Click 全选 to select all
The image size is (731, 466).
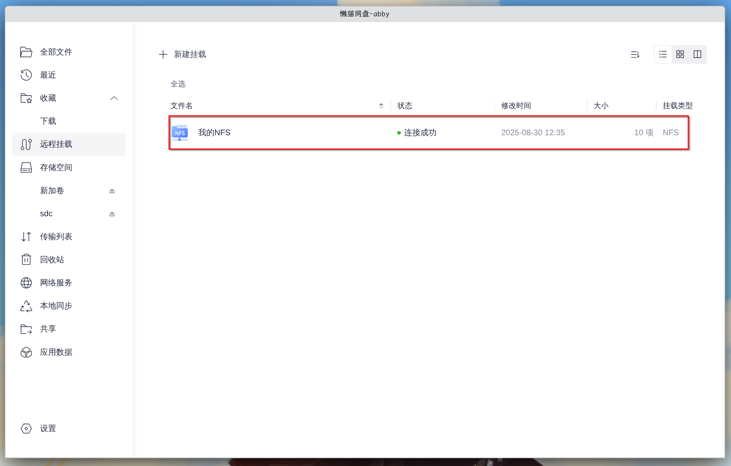pyautogui.click(x=178, y=84)
